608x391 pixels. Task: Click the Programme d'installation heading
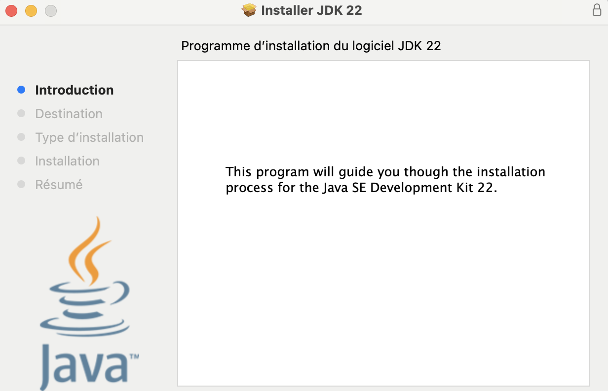coord(311,46)
